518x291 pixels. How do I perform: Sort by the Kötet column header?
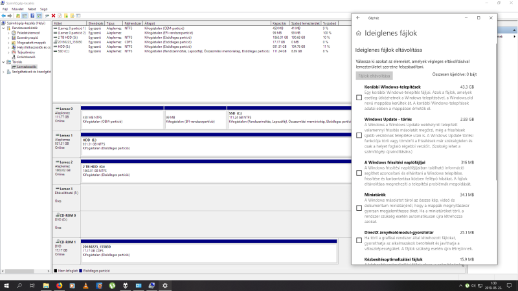point(70,23)
